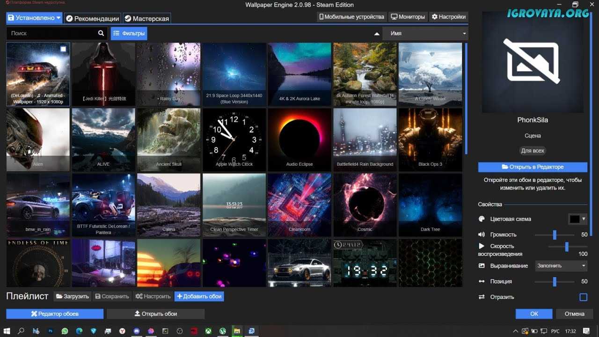Select the bmw_in_rain wallpaper
Viewport: 599px width, 337px height.
click(x=38, y=205)
